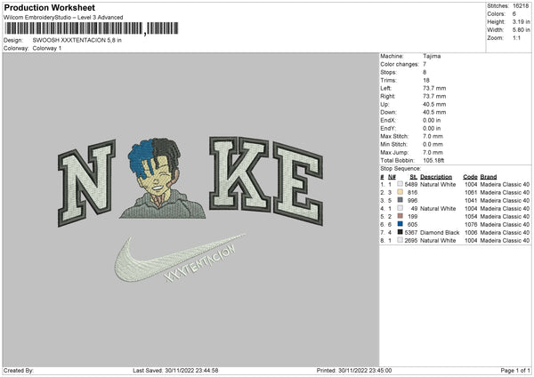Click the 'Color changes:' label
534x377 pixels.
tap(400, 64)
